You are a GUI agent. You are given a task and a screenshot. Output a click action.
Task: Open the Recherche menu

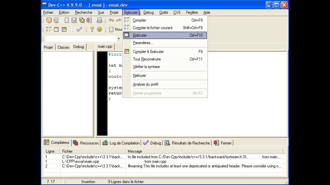(x=84, y=12)
